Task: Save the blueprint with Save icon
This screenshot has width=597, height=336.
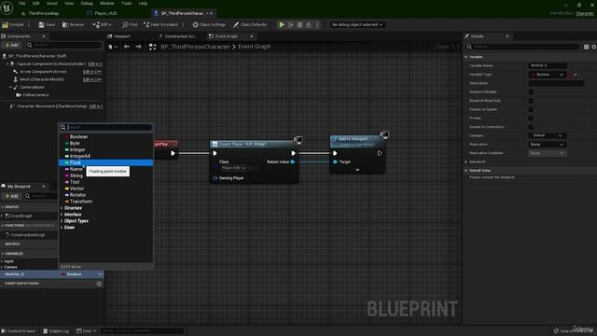Action: [x=47, y=25]
